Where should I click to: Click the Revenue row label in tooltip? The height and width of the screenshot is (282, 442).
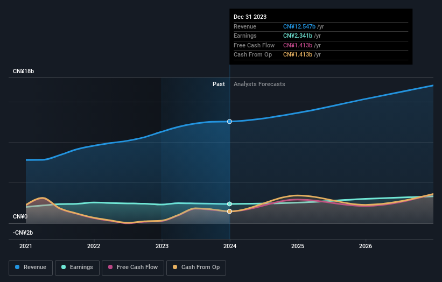pos(245,26)
